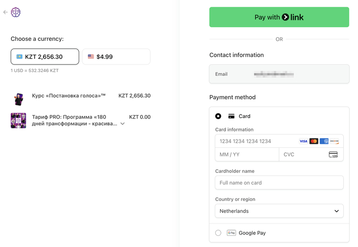This screenshot has height=247, width=358.
Task: Click the Visa card icon
Action: click(303, 141)
